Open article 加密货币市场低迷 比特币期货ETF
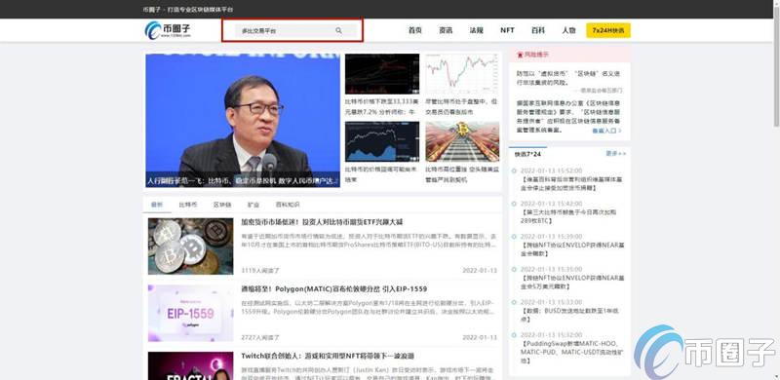The height and width of the screenshot is (380, 780). click(322, 222)
